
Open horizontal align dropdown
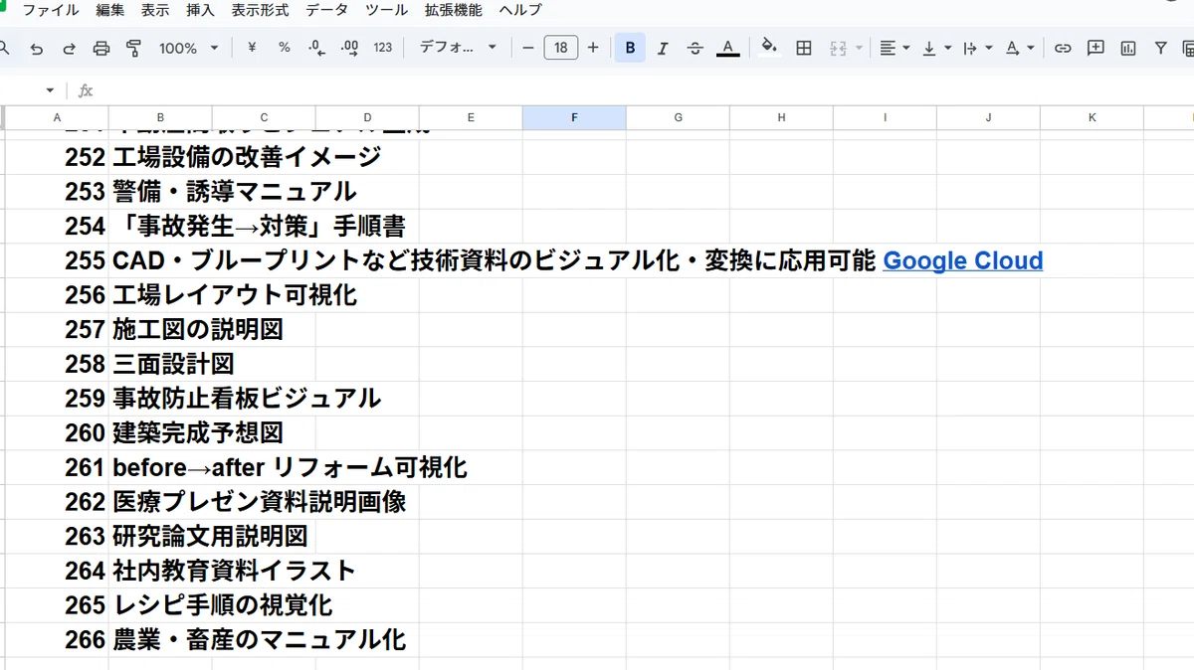point(895,48)
